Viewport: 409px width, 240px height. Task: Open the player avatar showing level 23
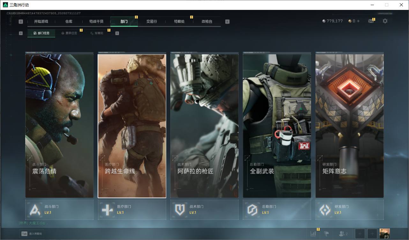[384, 234]
